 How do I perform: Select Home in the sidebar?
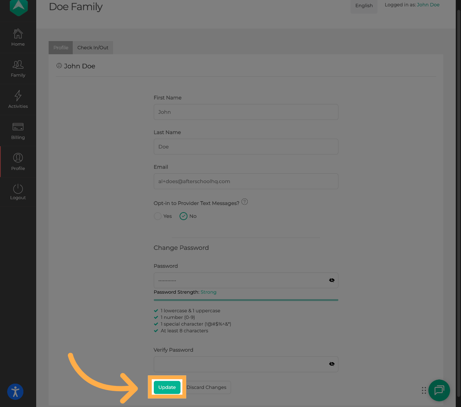(x=18, y=38)
